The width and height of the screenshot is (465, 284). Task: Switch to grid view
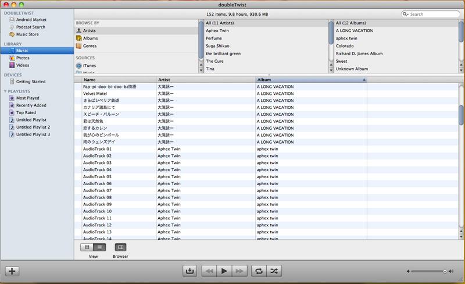point(87,247)
